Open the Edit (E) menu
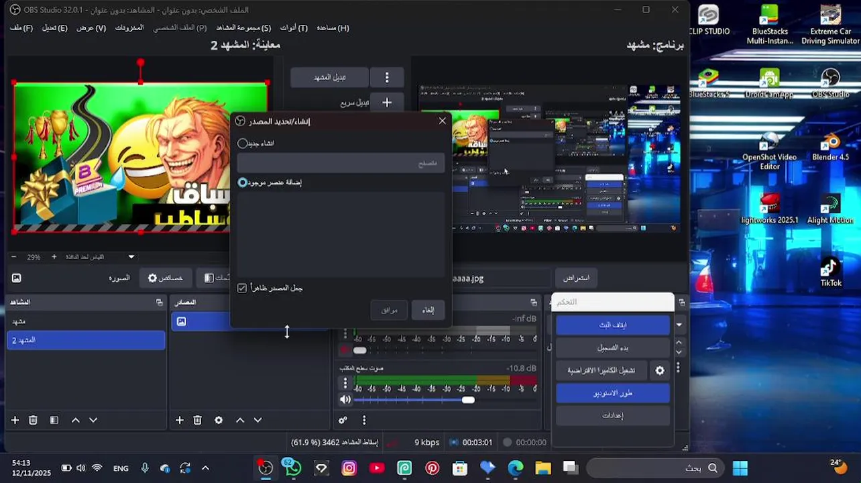This screenshot has height=483, width=861. (x=54, y=28)
